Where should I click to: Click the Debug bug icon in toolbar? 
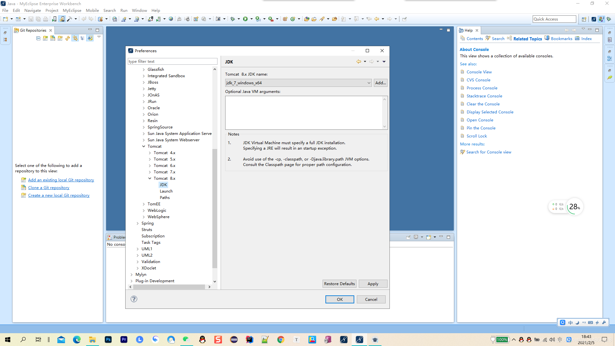[x=233, y=19]
